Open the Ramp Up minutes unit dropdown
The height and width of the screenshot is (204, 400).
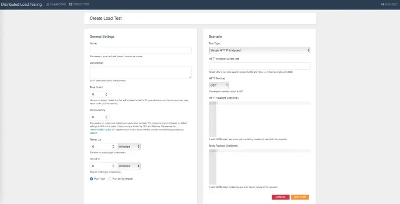[129, 146]
